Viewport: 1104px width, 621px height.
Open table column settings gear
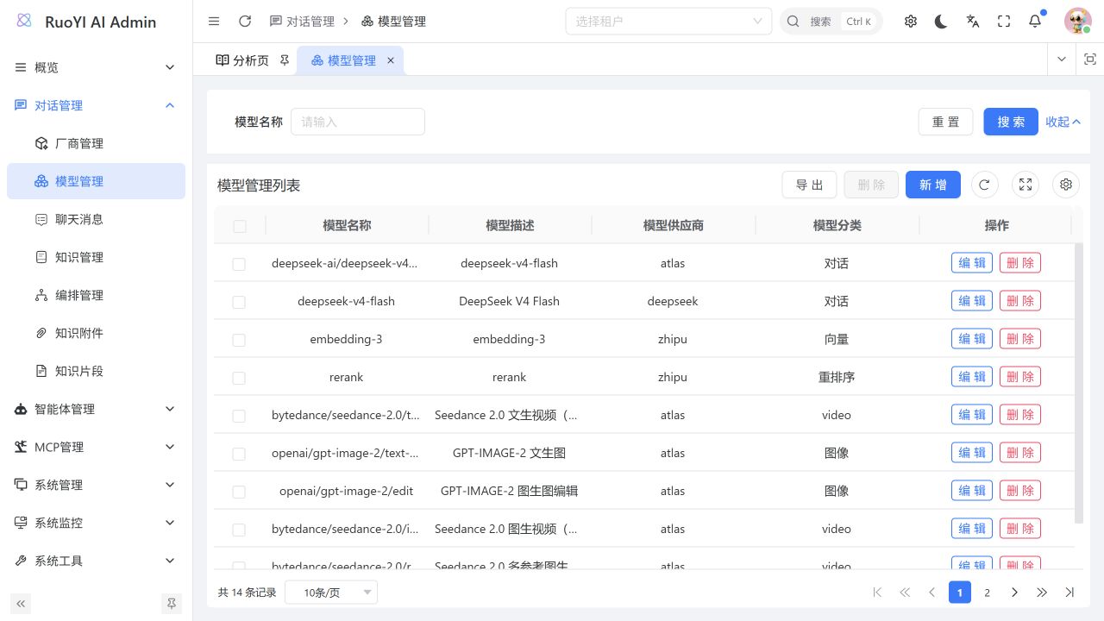(x=1066, y=185)
